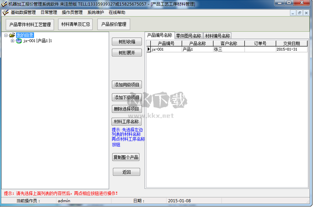Click the 复制整个产品 button
The width and height of the screenshot is (313, 207).
tap(126, 157)
